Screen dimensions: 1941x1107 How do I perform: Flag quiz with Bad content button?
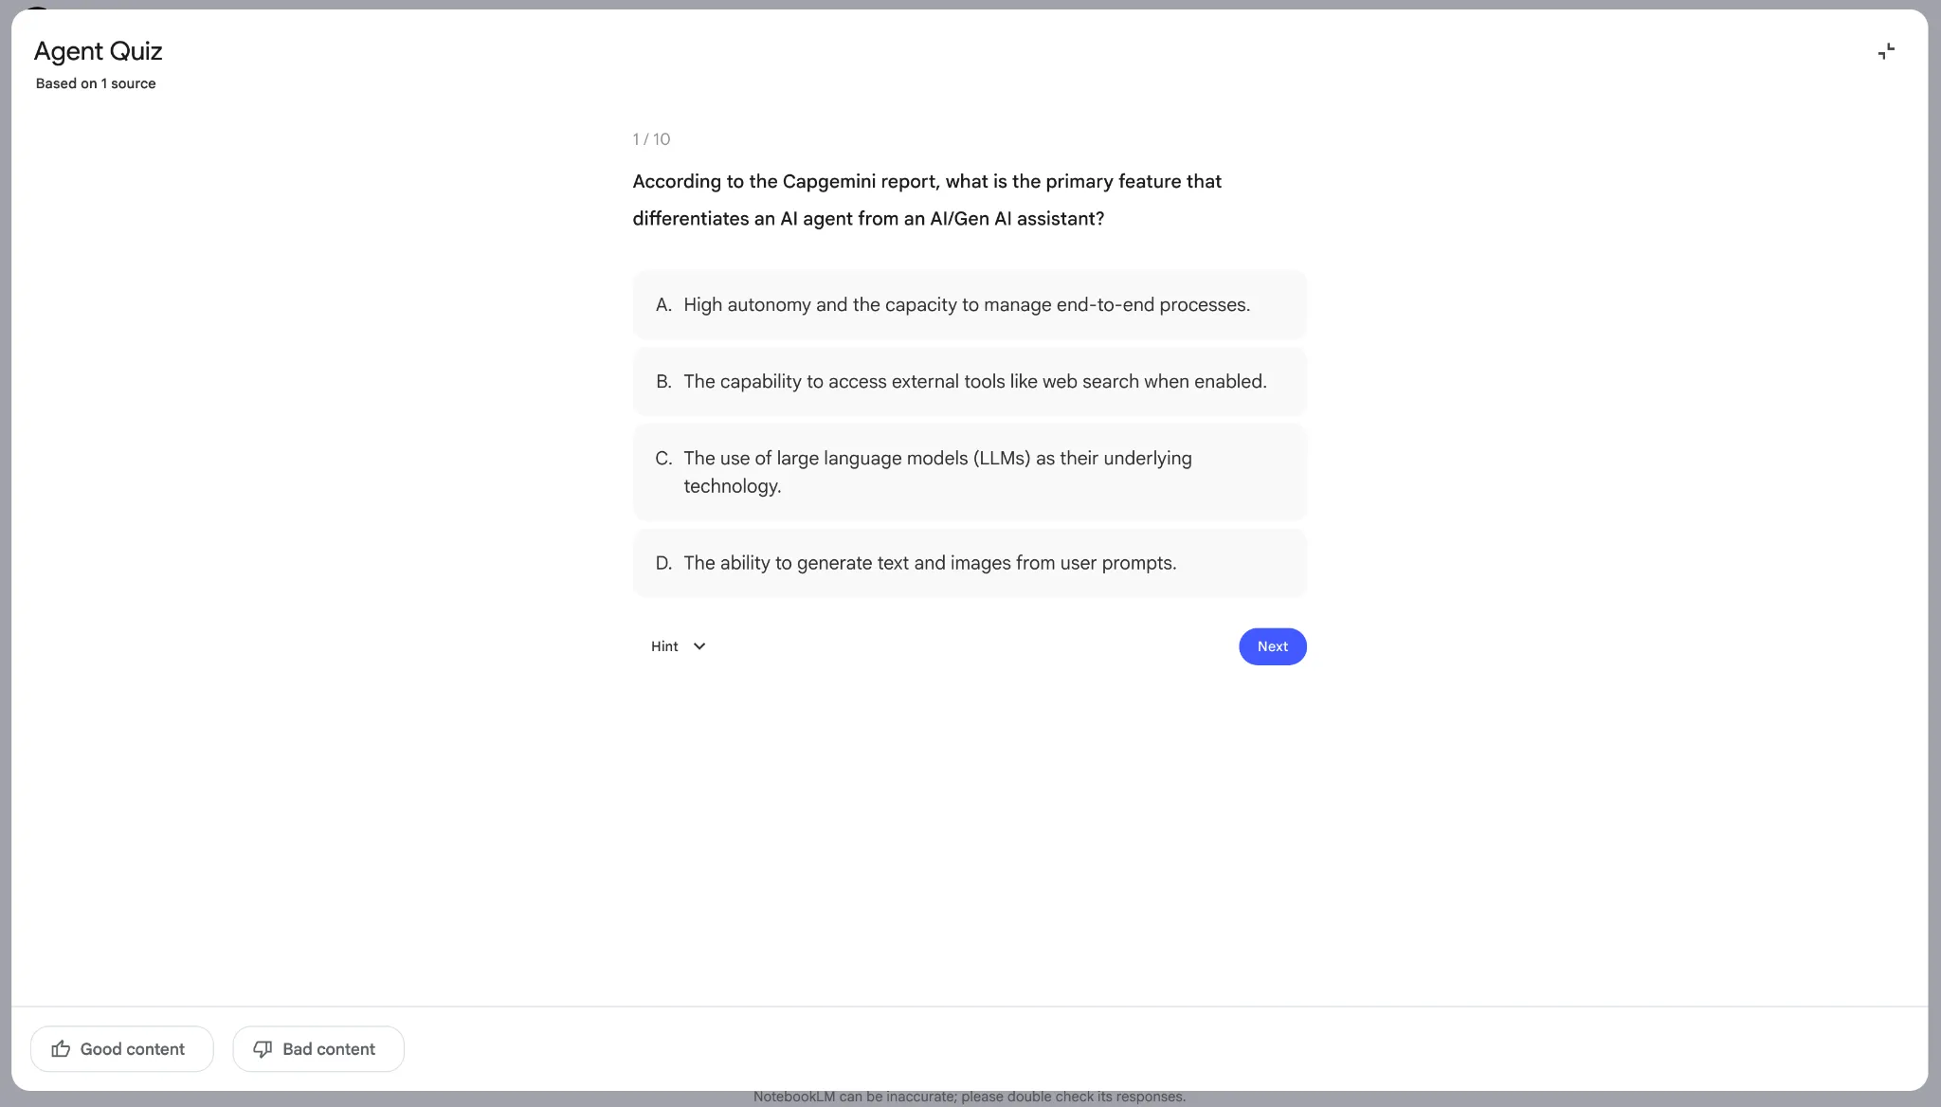318,1048
